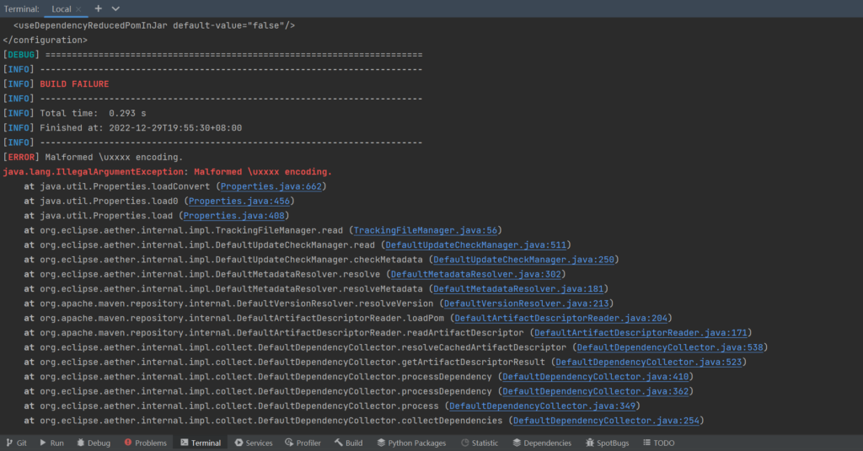863x451 pixels.
Task: Open the TODO tool window
Action: tap(658, 443)
